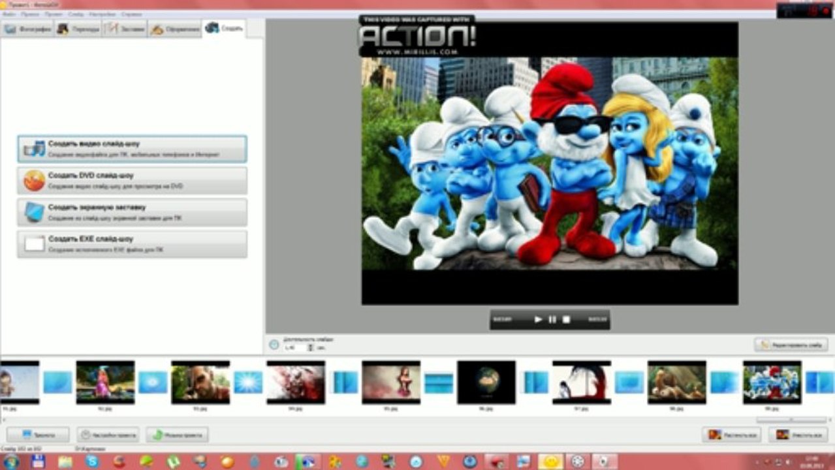Viewport: 835px width, 470px height.
Task: Open Skype from the taskbar
Action: click(92, 462)
